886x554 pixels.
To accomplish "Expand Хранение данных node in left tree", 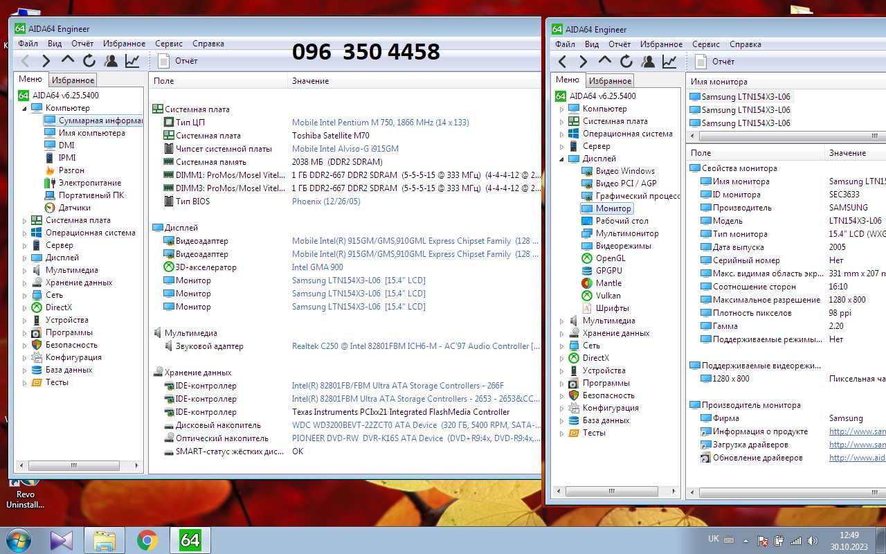I will (x=24, y=283).
